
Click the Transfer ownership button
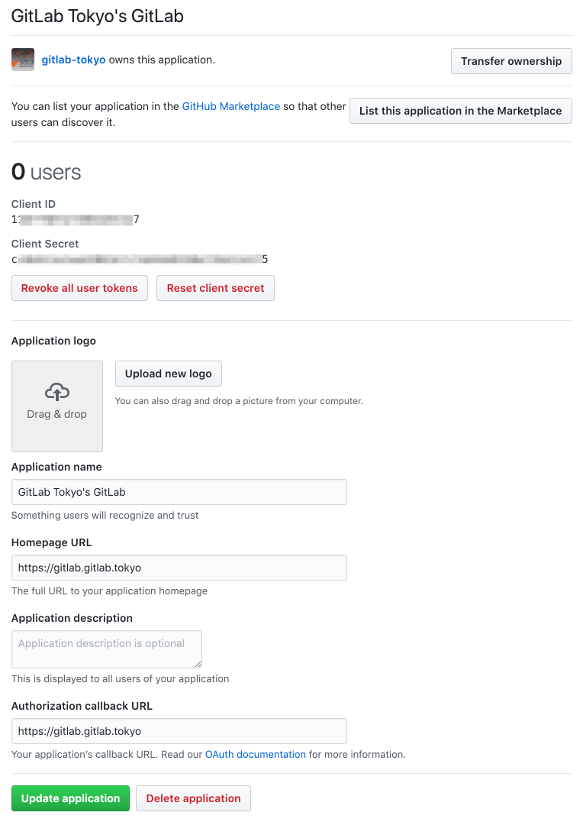[511, 61]
